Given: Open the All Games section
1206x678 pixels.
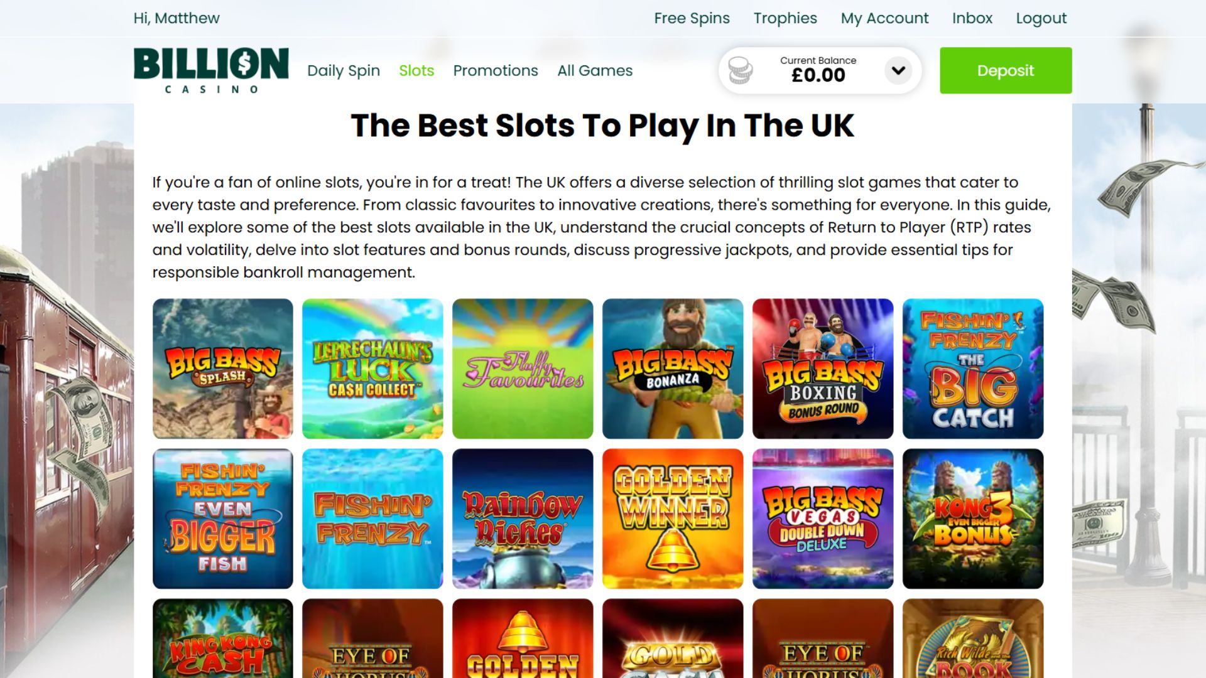Looking at the screenshot, I should (x=595, y=70).
